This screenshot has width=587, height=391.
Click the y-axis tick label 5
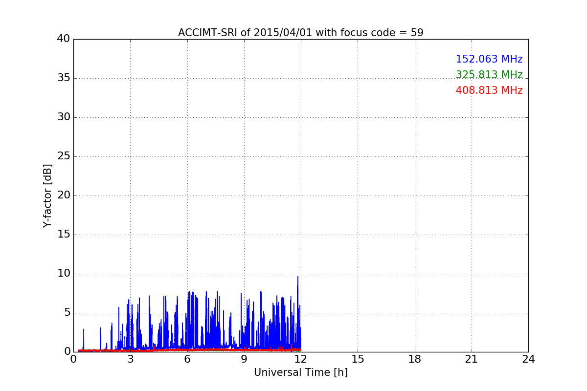pos(67,313)
